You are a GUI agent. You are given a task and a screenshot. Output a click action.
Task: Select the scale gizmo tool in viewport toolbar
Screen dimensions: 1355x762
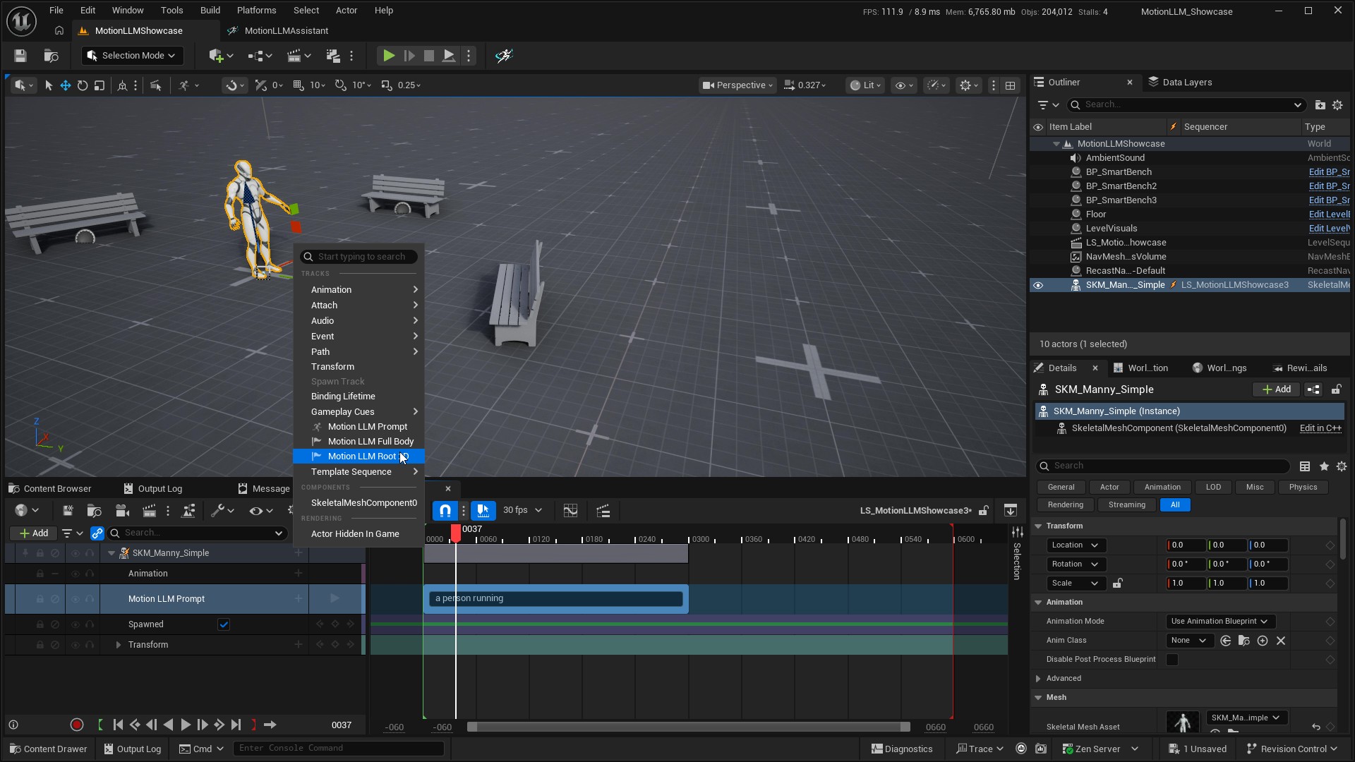coord(100,85)
